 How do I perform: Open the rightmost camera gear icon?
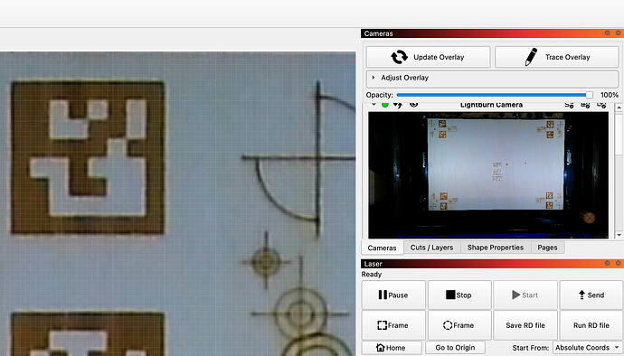coord(601,105)
